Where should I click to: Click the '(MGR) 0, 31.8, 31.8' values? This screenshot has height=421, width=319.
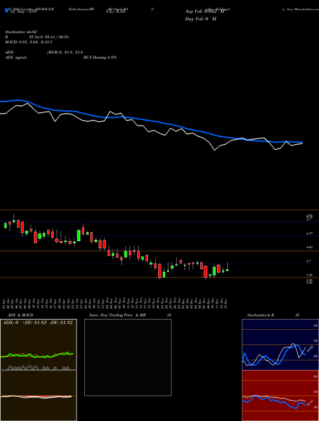pyautogui.click(x=64, y=52)
